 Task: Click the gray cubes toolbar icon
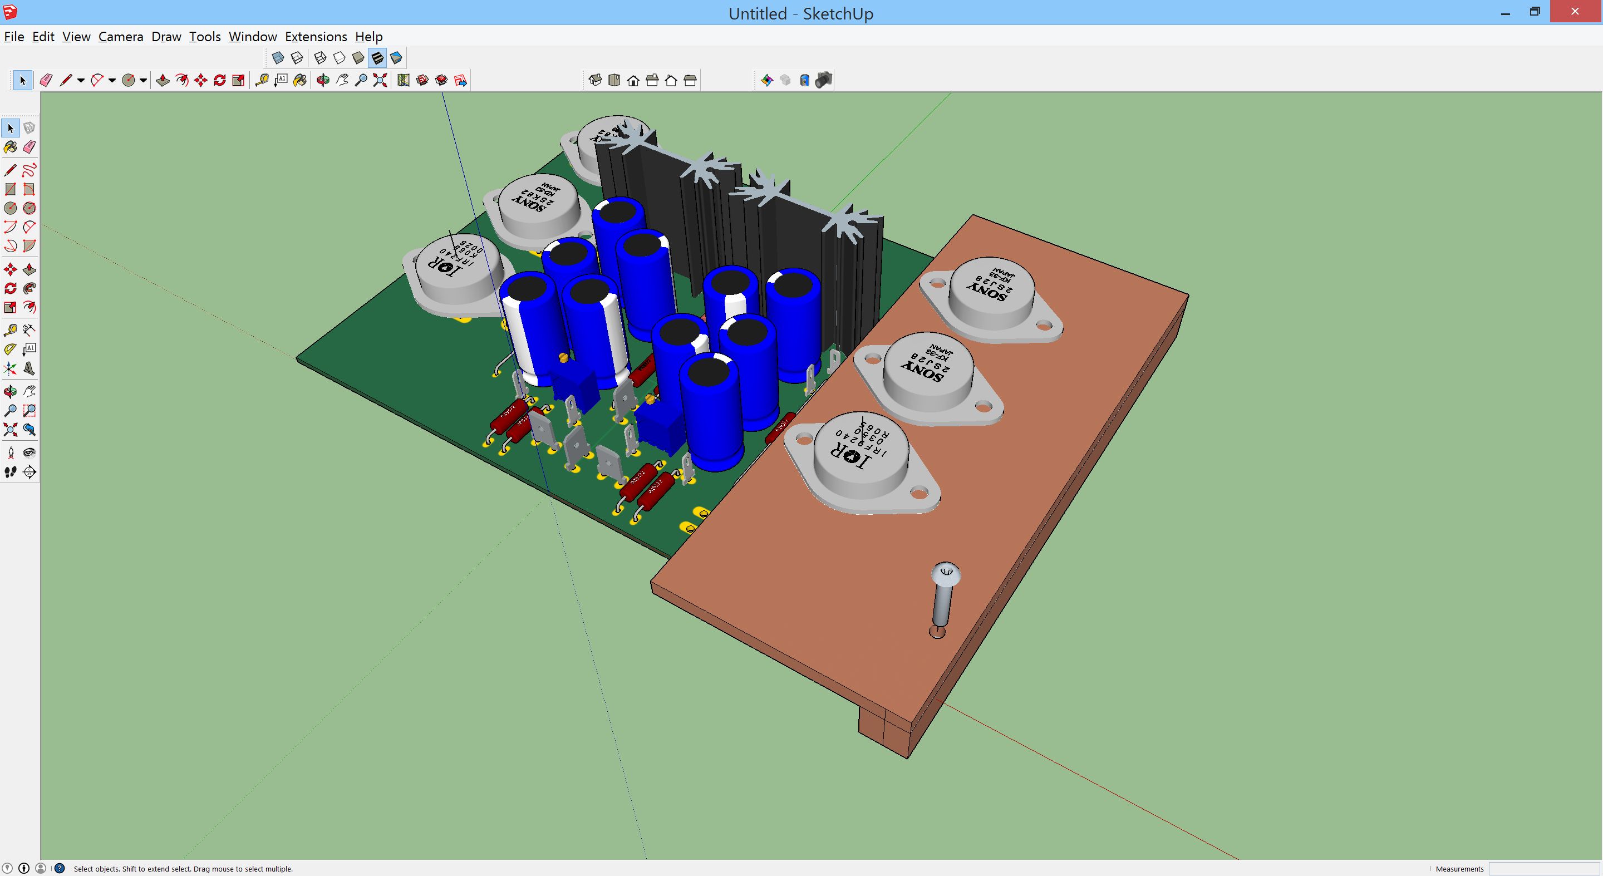(785, 80)
